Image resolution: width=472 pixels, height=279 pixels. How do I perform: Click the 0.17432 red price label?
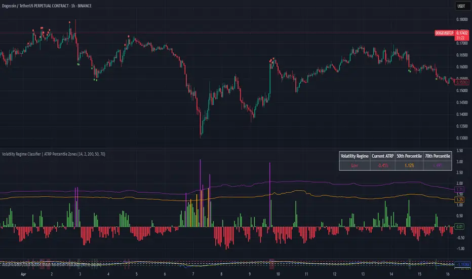point(462,33)
